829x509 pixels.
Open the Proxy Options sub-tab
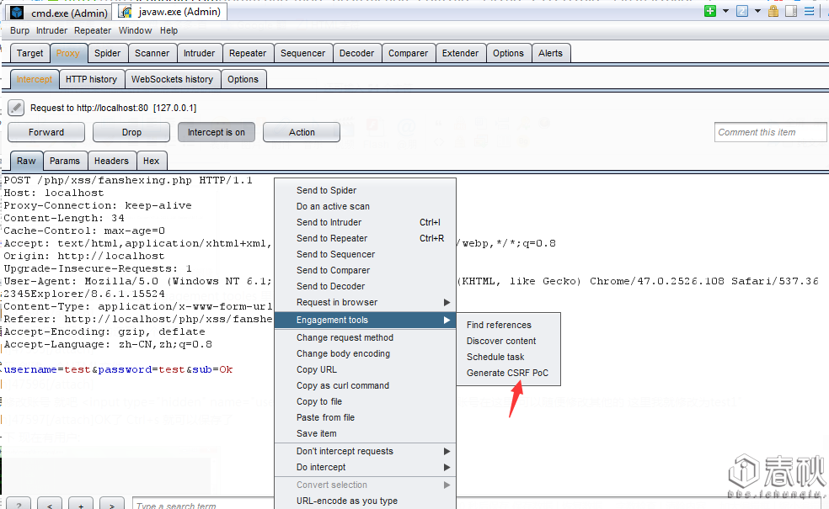243,79
